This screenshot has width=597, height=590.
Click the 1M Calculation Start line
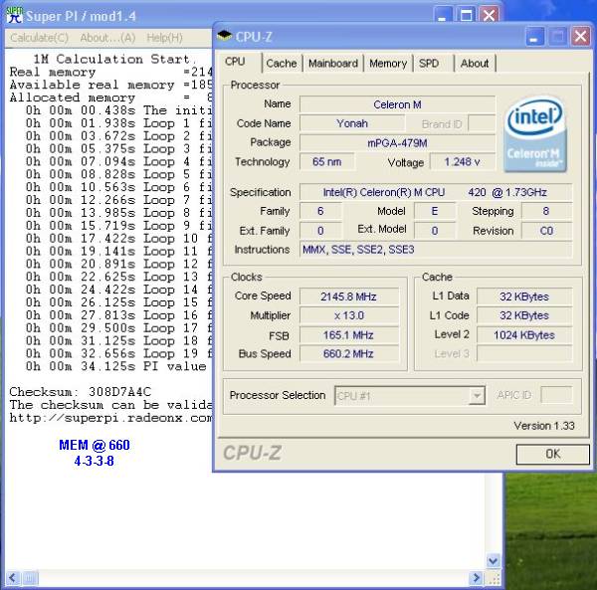pos(114,59)
